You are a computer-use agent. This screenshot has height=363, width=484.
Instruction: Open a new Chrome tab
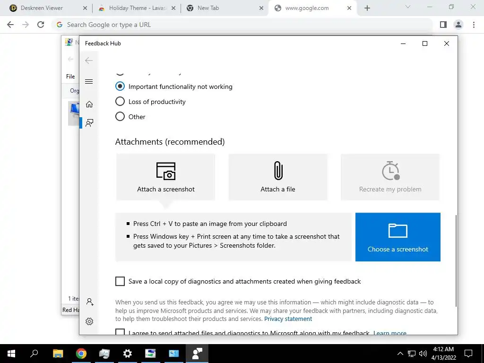tap(367, 8)
